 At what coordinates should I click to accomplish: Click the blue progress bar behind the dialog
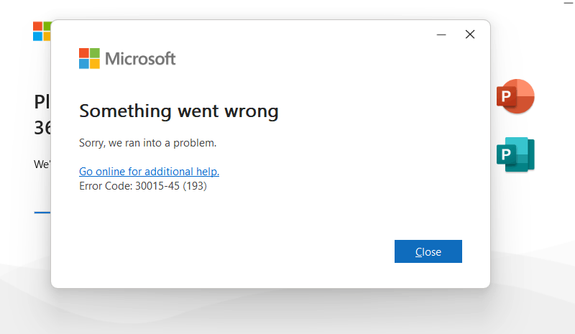tap(42, 213)
